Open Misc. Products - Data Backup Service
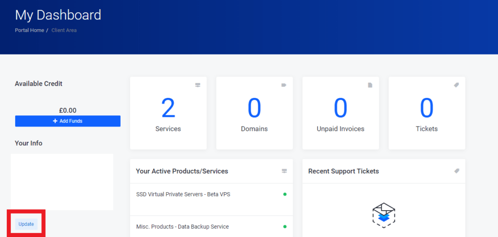498x237 pixels. (x=183, y=227)
